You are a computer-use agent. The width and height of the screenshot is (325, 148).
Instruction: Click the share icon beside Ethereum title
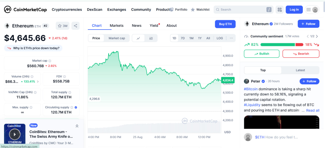click(x=75, y=26)
